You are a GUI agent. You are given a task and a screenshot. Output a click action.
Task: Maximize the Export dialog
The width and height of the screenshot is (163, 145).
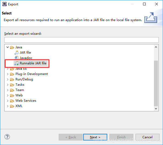[144, 4]
